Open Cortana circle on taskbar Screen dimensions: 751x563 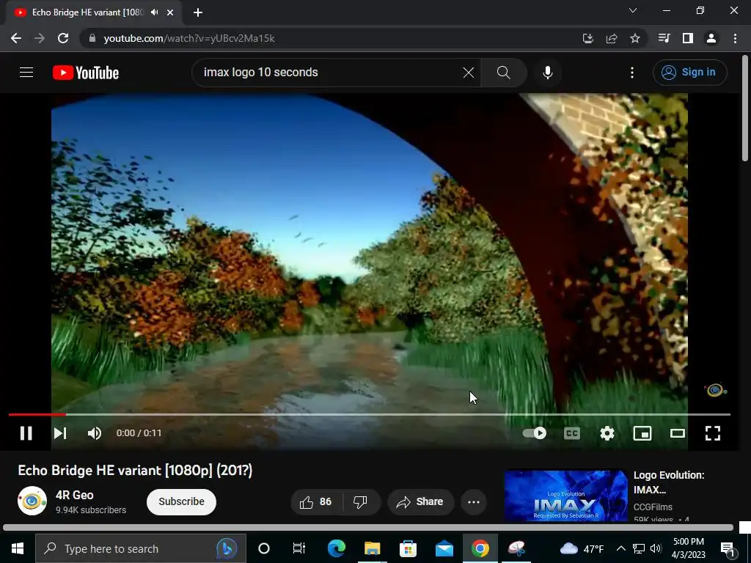tap(264, 548)
